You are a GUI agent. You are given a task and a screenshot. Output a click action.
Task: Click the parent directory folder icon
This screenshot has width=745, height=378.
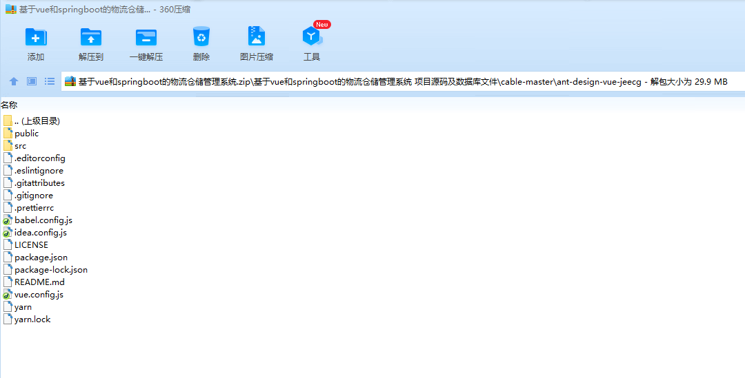tap(8, 121)
